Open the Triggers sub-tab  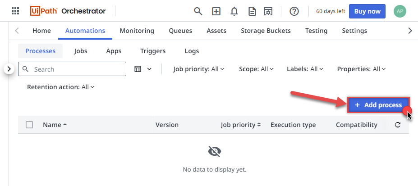(153, 51)
